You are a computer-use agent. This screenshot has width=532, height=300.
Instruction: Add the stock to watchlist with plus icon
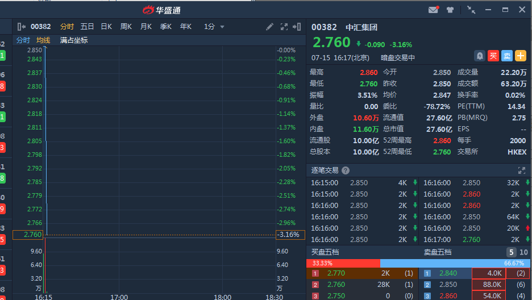click(x=521, y=56)
